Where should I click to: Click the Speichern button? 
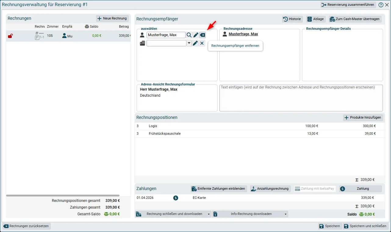click(329, 226)
